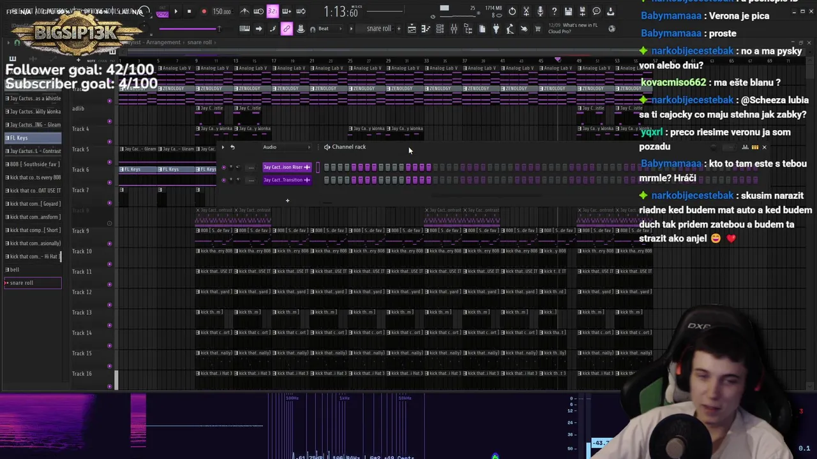The height and width of the screenshot is (459, 817).
Task: Click the arrow left of pattern name
Action: [351, 29]
